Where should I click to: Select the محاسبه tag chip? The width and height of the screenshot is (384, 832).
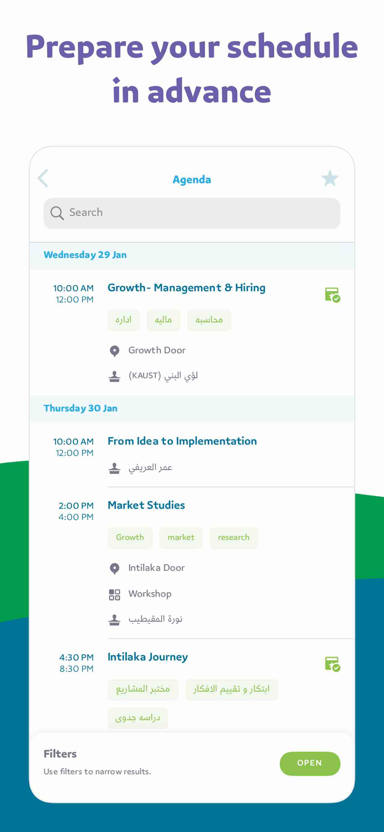[x=209, y=320]
